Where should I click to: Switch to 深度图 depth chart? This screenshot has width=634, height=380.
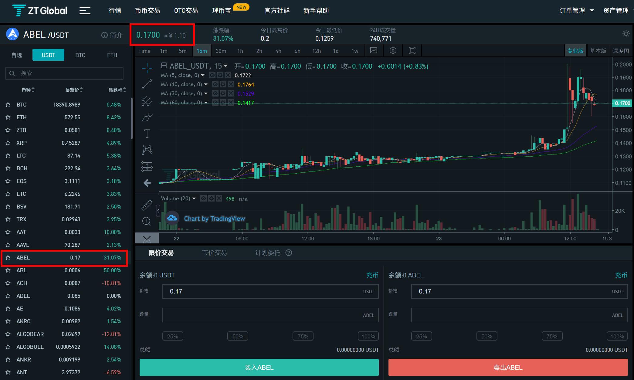tap(621, 51)
